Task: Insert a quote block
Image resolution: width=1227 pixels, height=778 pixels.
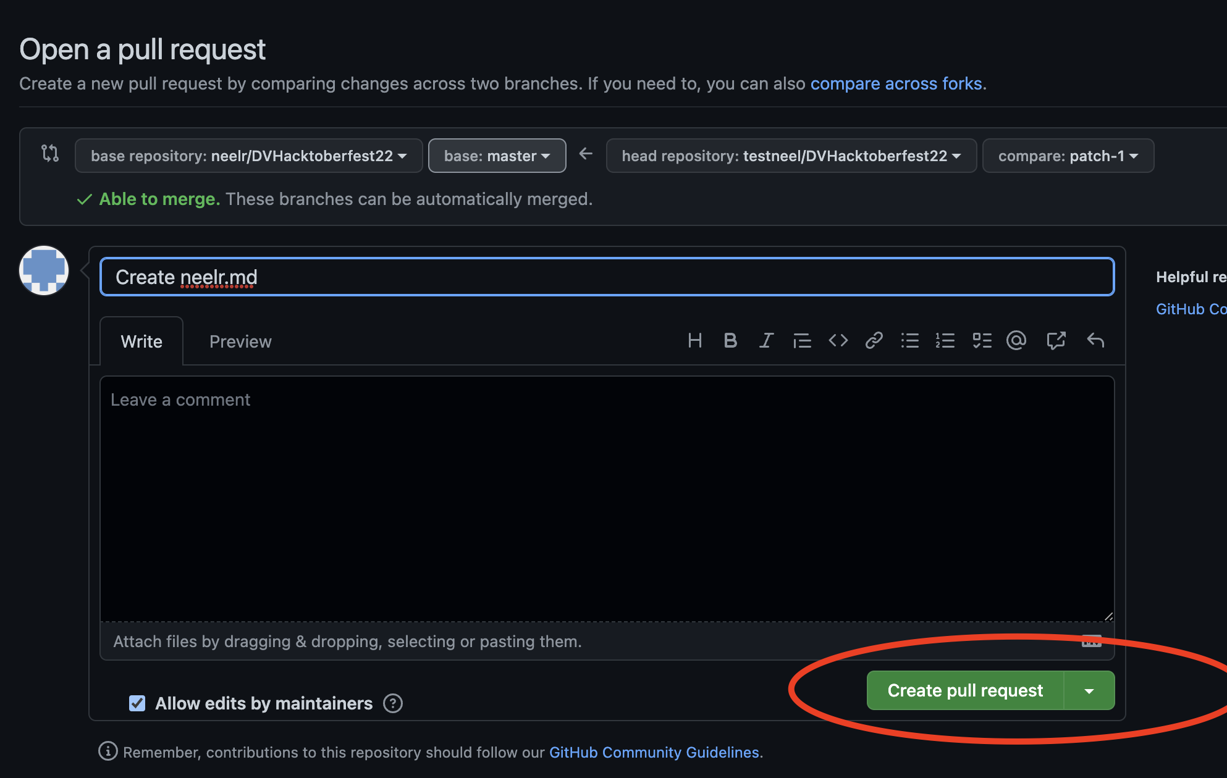Action: (802, 340)
